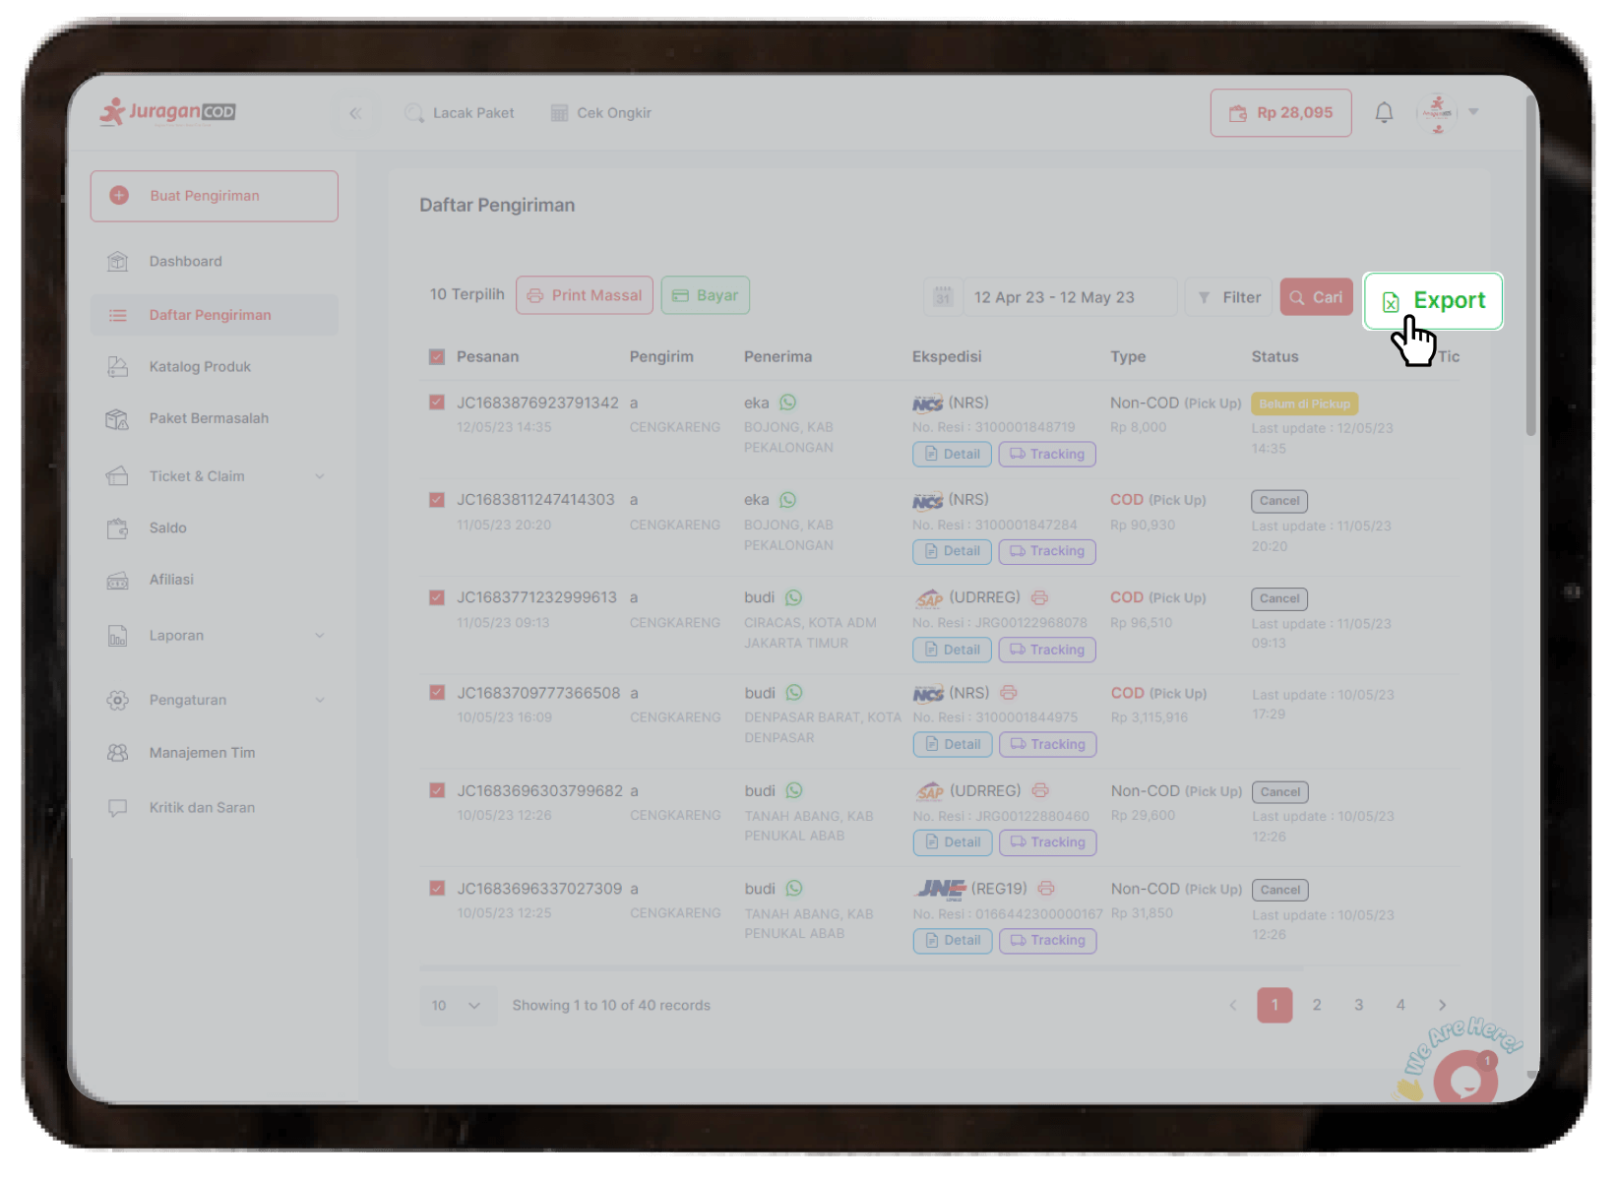Viewport: 1617px width, 1181px height.
Task: Collapse sidebar with double-chevron icon
Action: click(355, 113)
